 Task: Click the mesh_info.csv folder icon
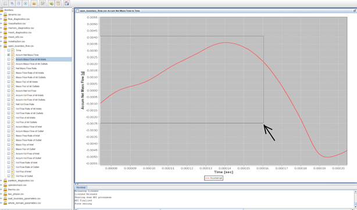click(x=5, y=37)
